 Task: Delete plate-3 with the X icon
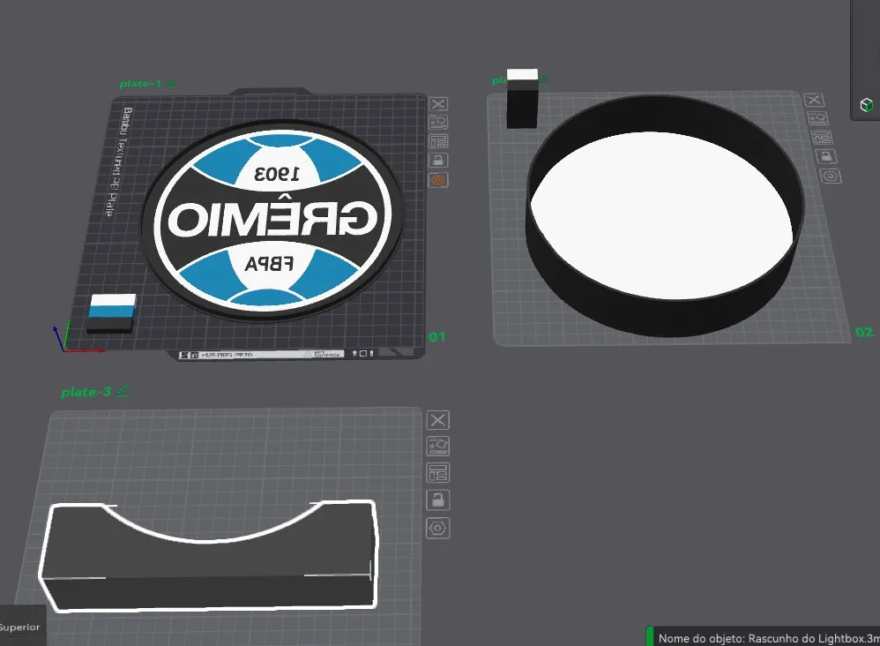(x=437, y=419)
